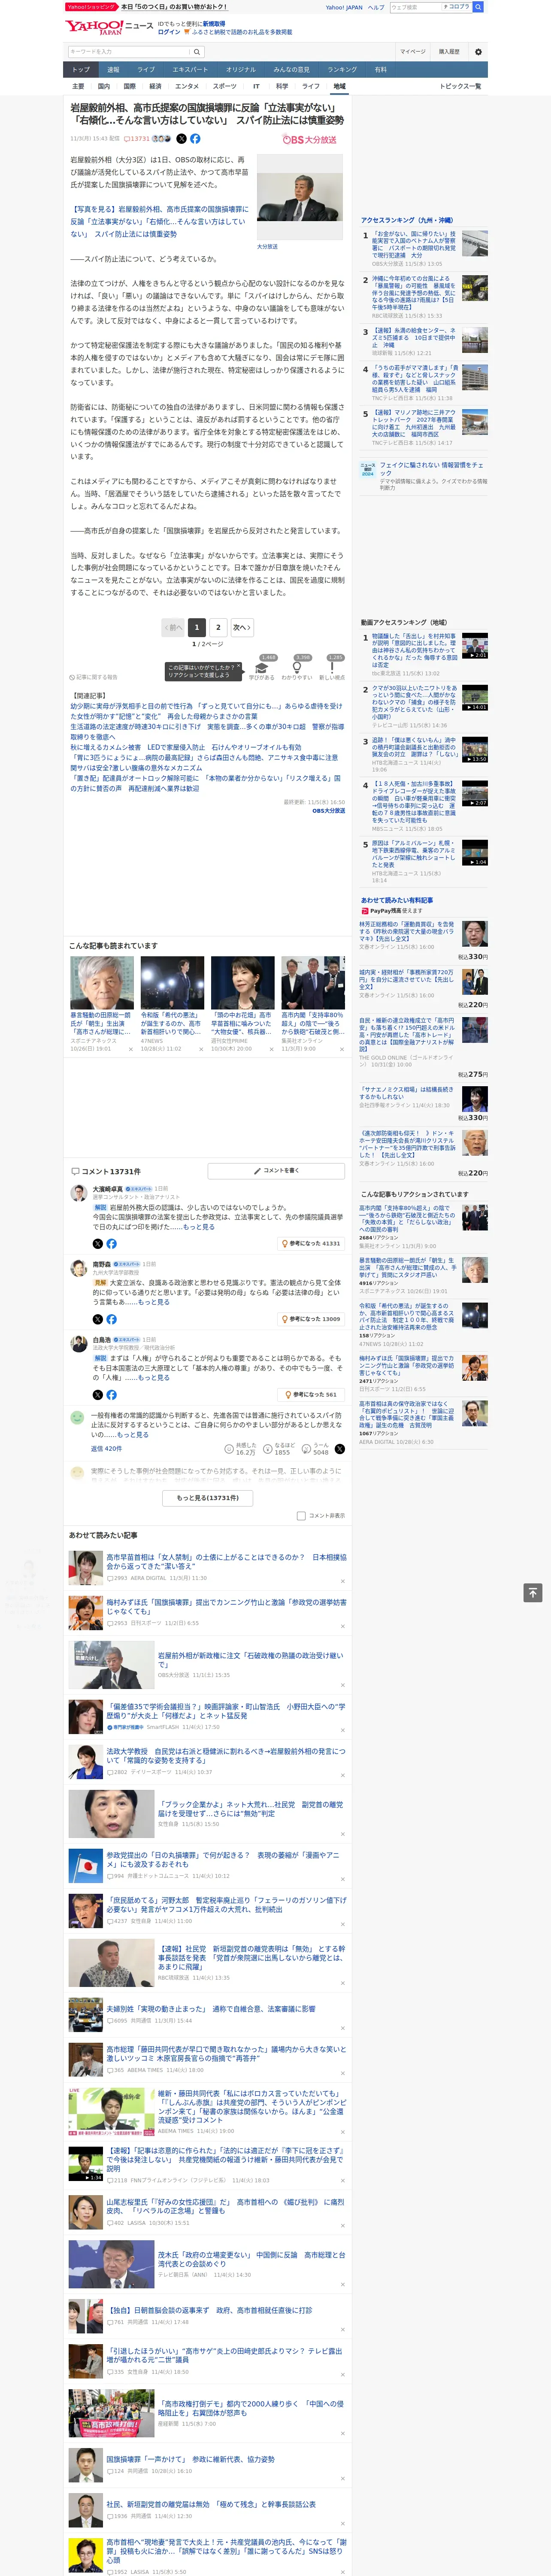Share 南野森 comment on Facebook
551x2576 pixels.
111,1319
